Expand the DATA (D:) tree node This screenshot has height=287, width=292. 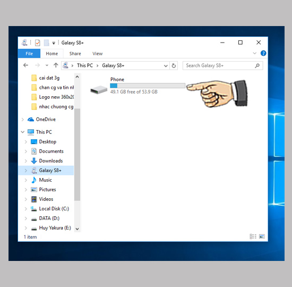(x=25, y=218)
